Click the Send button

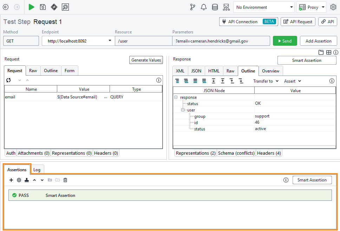point(285,40)
